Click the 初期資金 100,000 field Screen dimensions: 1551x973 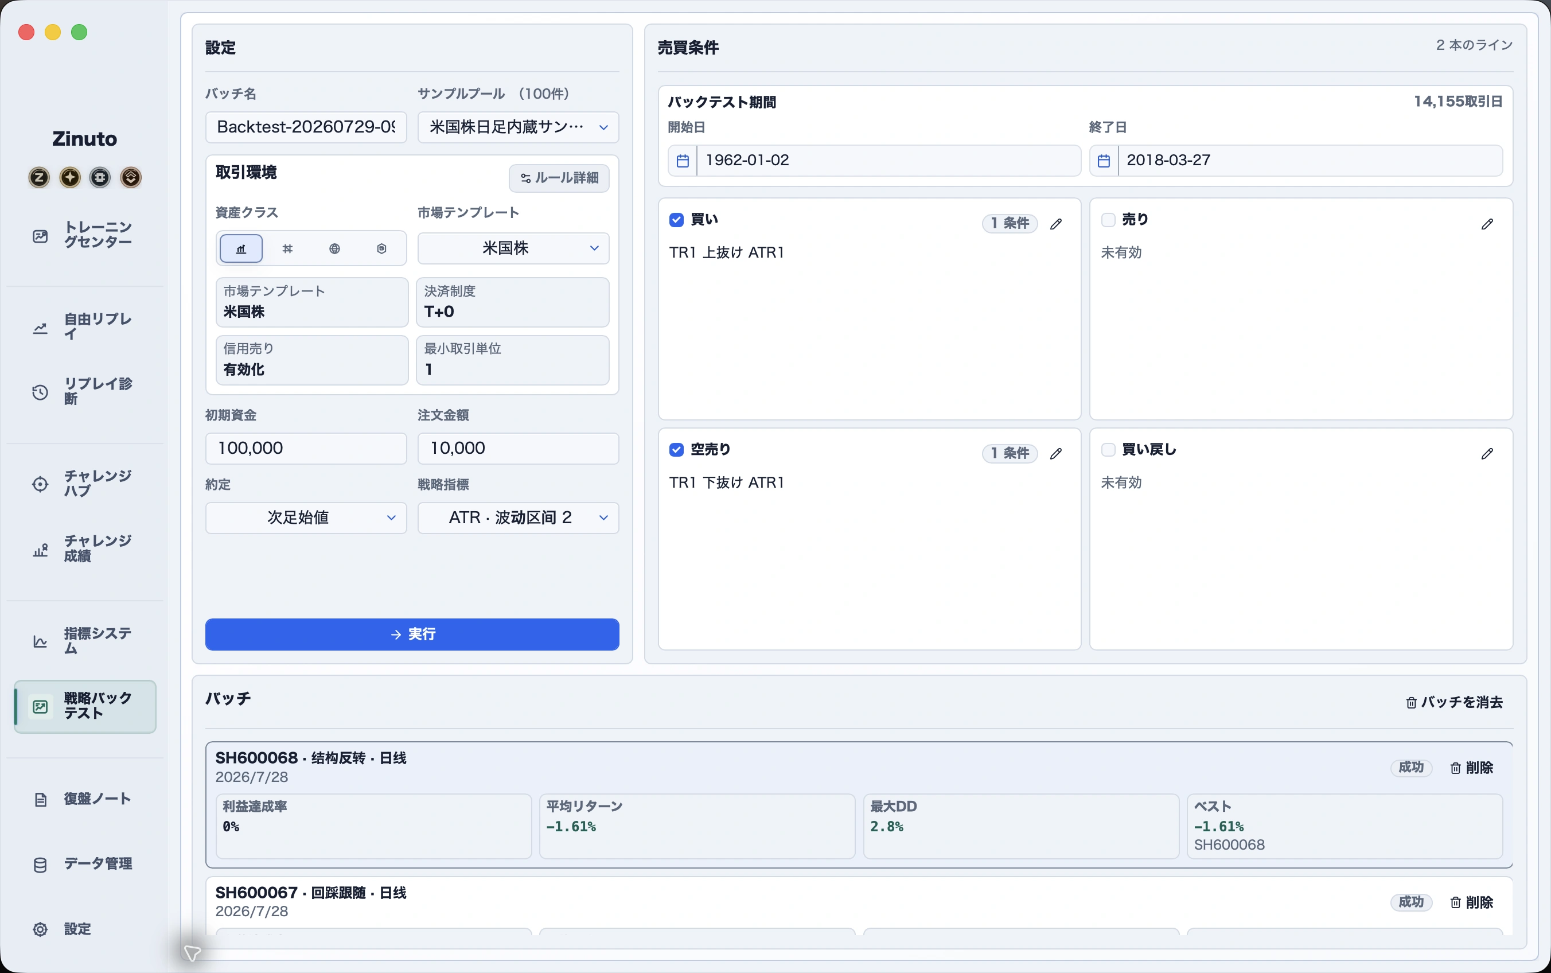306,449
